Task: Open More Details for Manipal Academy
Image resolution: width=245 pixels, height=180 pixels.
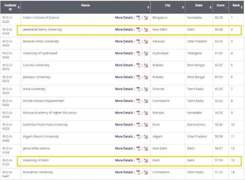Action: [124, 113]
